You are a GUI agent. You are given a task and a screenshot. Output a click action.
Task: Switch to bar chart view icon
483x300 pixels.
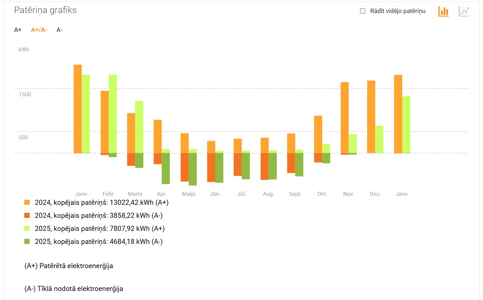point(443,11)
